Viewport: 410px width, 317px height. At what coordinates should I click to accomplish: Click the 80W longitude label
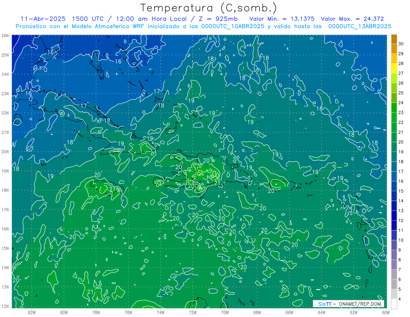pyautogui.click(x=64, y=312)
